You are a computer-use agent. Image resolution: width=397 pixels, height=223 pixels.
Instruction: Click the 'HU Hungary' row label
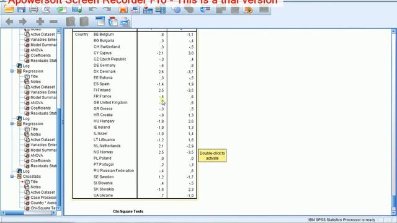click(x=104, y=121)
